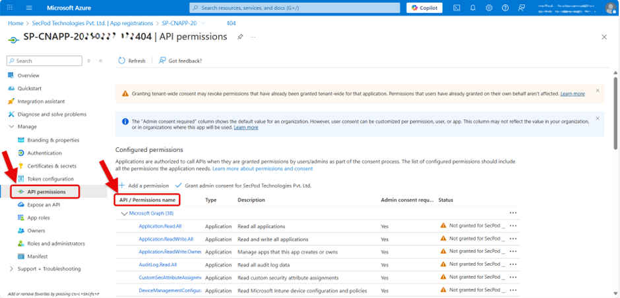The image size is (620, 298).
Task: Click the sidebar Search field
Action: pyautogui.click(x=46, y=61)
